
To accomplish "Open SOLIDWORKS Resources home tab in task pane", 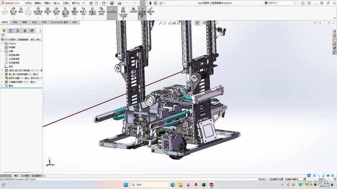I will point(335,31).
